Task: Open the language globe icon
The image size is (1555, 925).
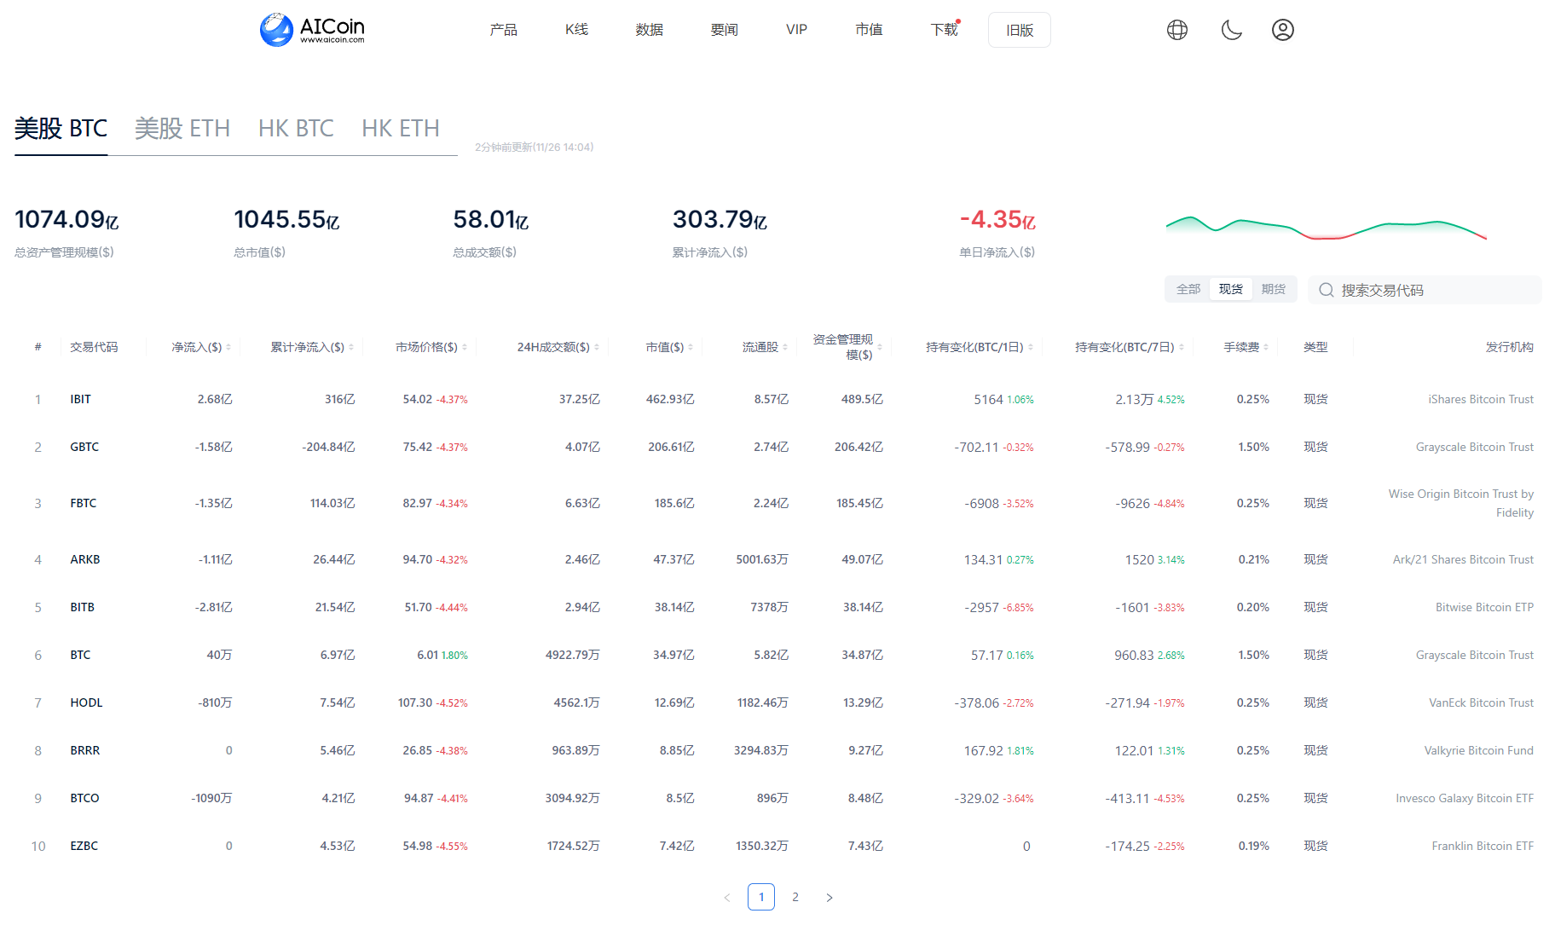Action: (x=1177, y=30)
